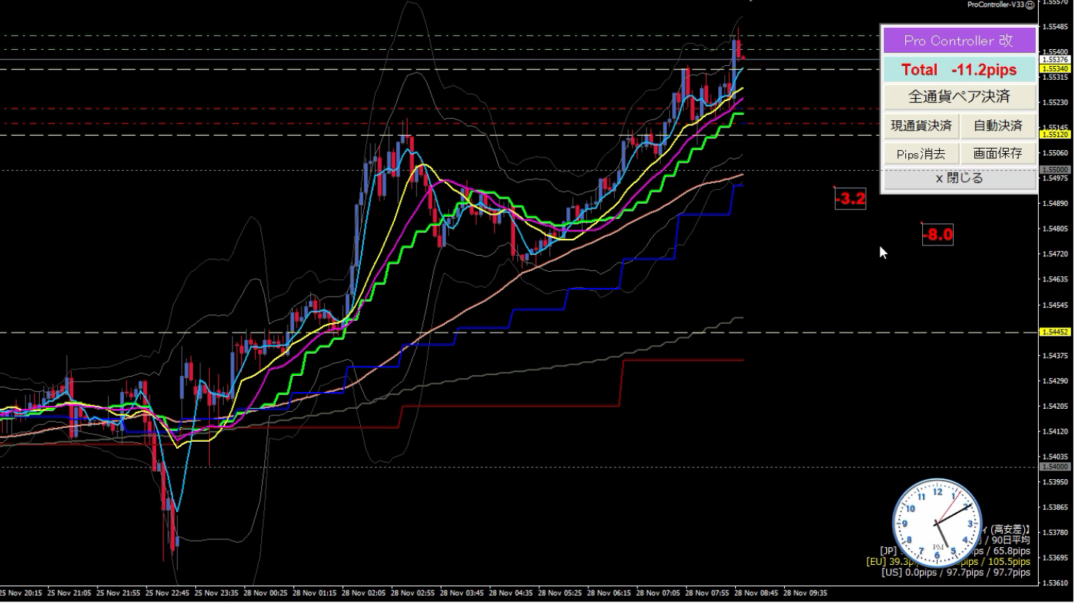Click the 現通貨決済 button
This screenshot has height=603, width=1074.
[921, 125]
